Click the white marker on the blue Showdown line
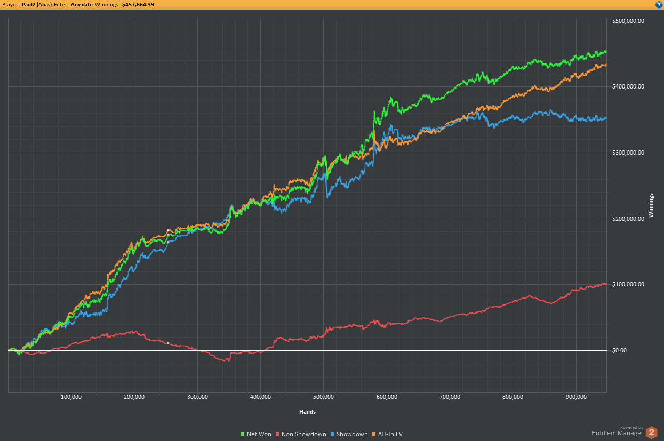 click(168, 242)
